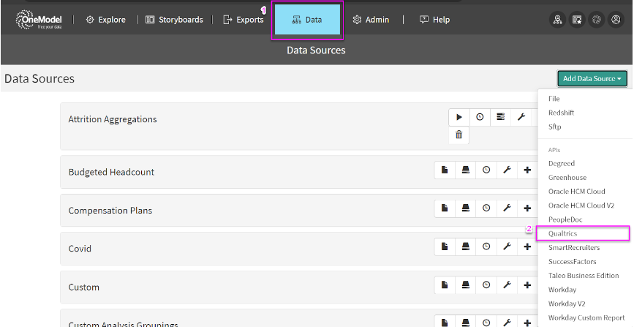Open file icon for Budgeted Headcount
The height and width of the screenshot is (335, 634).
coord(445,170)
